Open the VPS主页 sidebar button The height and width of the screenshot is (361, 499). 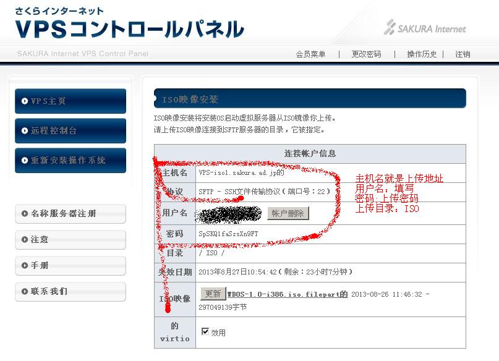click(x=70, y=101)
